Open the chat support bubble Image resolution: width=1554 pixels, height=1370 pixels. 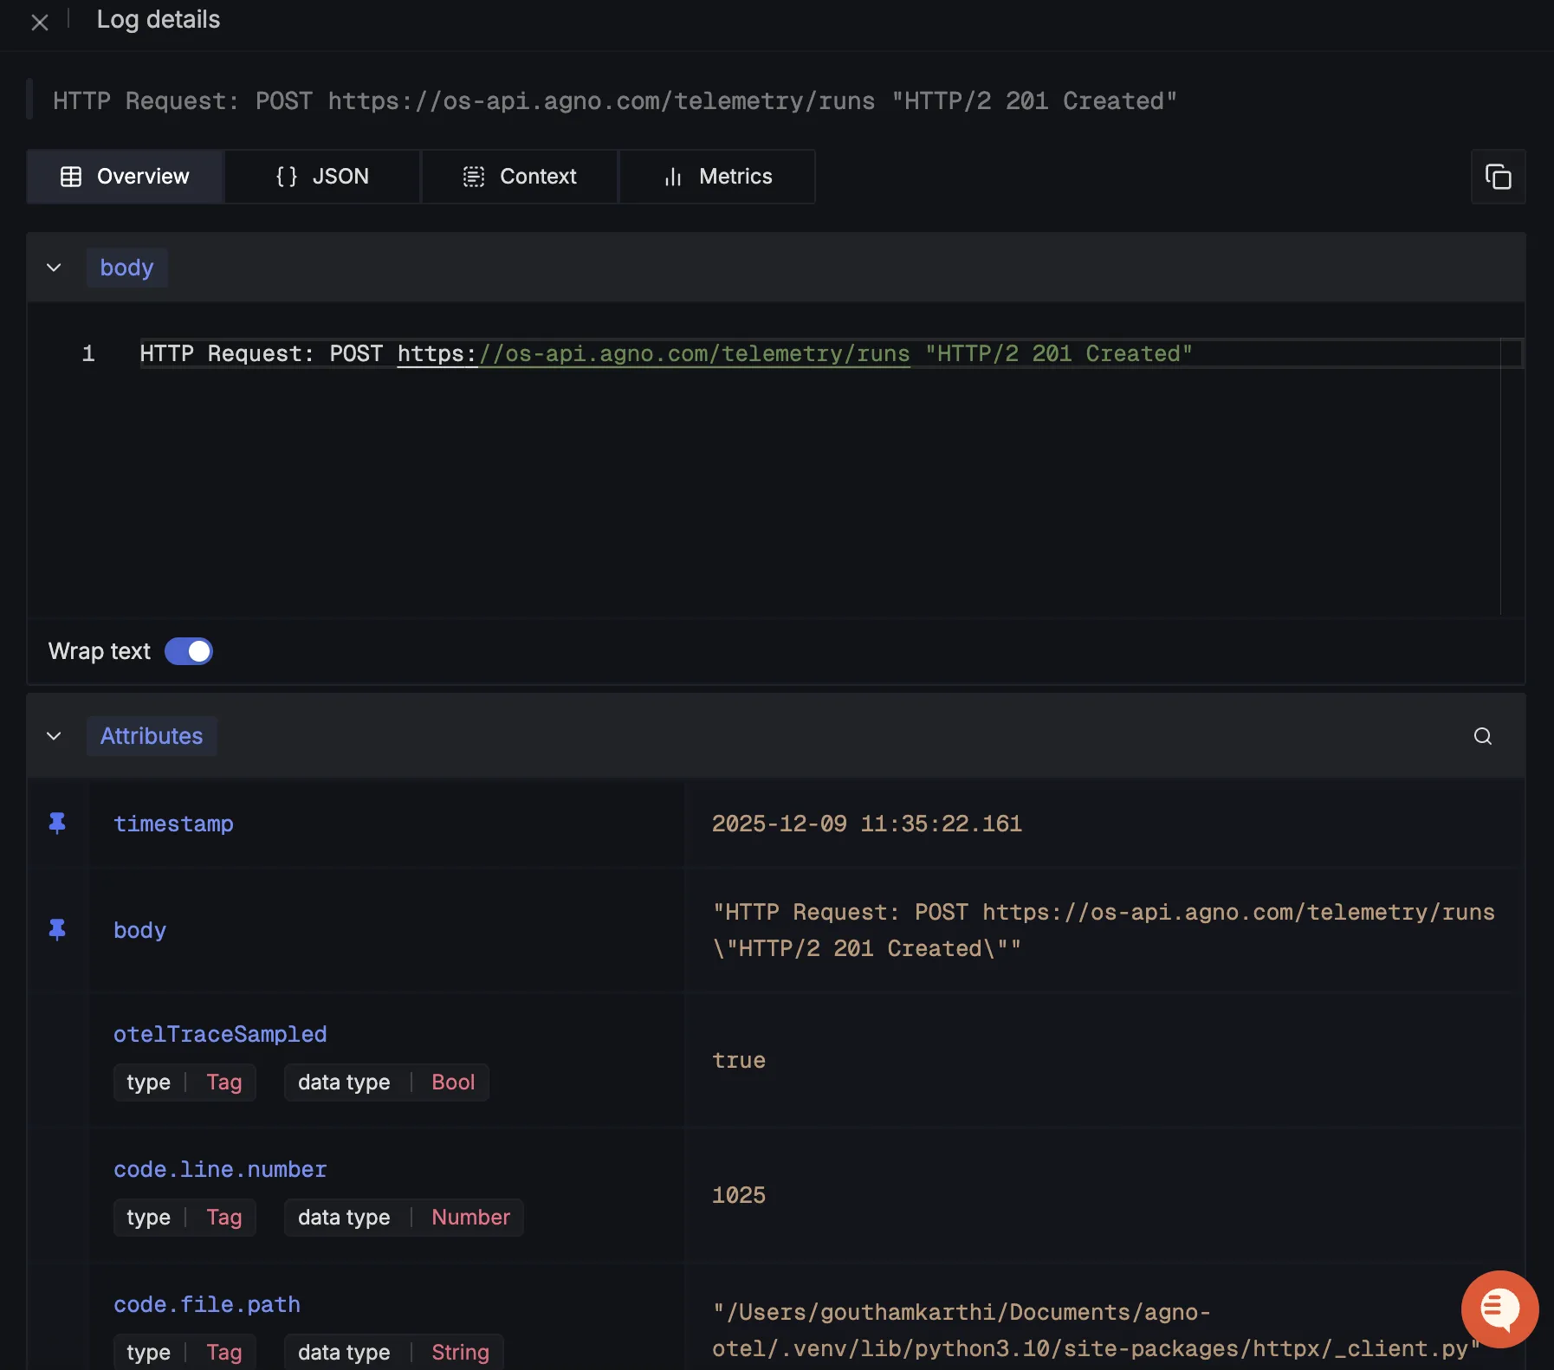[1499, 1308]
